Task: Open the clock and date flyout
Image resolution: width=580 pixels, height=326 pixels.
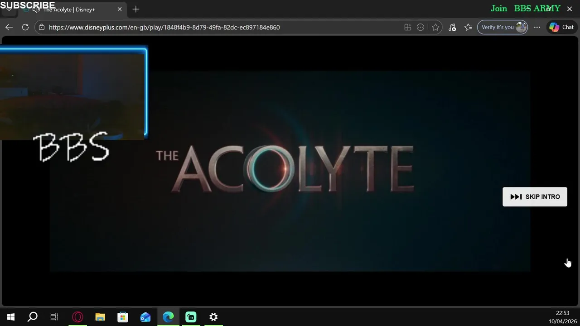Action: [x=562, y=317]
